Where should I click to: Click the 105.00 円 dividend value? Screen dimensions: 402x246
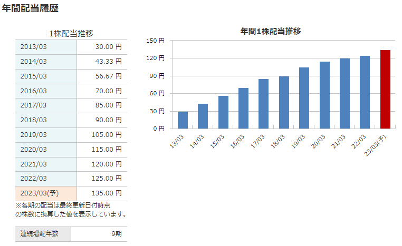tap(107, 135)
